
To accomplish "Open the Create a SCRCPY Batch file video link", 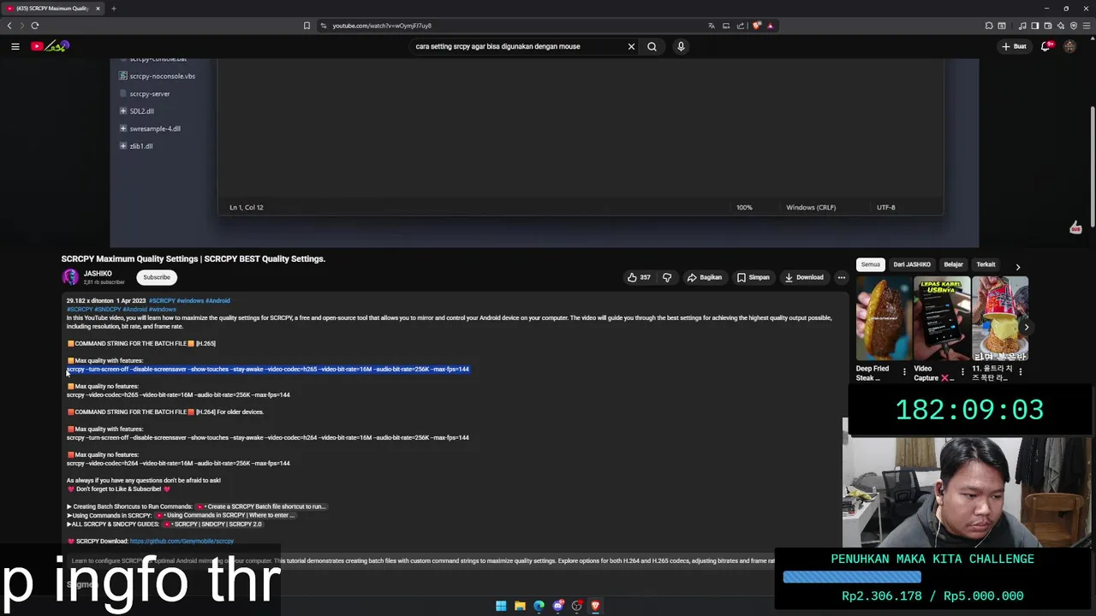I will coord(262,506).
